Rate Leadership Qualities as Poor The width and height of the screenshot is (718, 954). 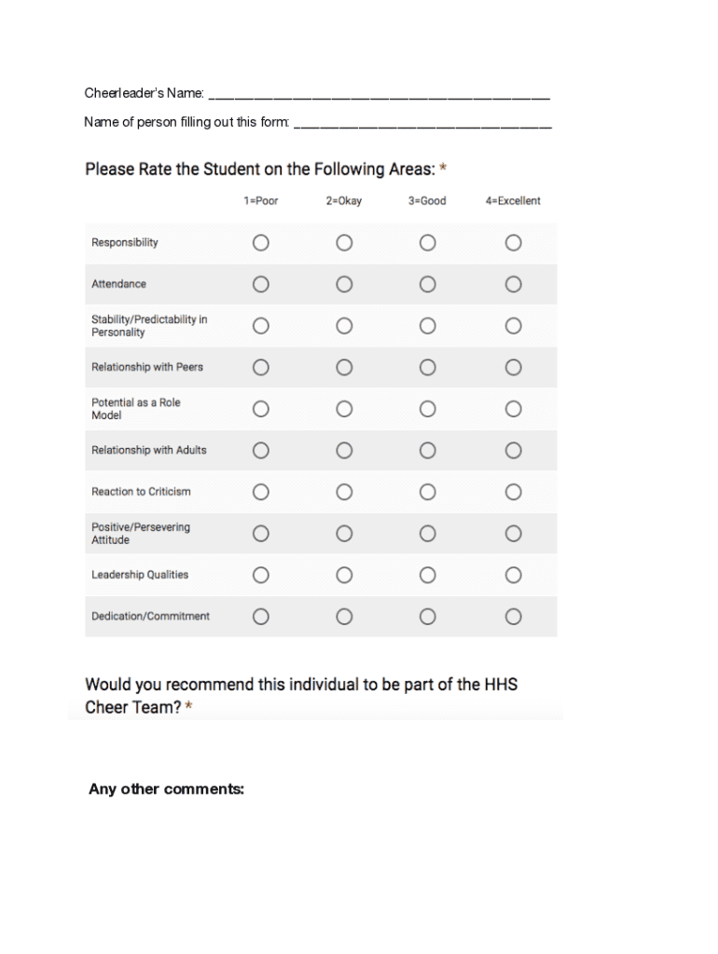(260, 575)
